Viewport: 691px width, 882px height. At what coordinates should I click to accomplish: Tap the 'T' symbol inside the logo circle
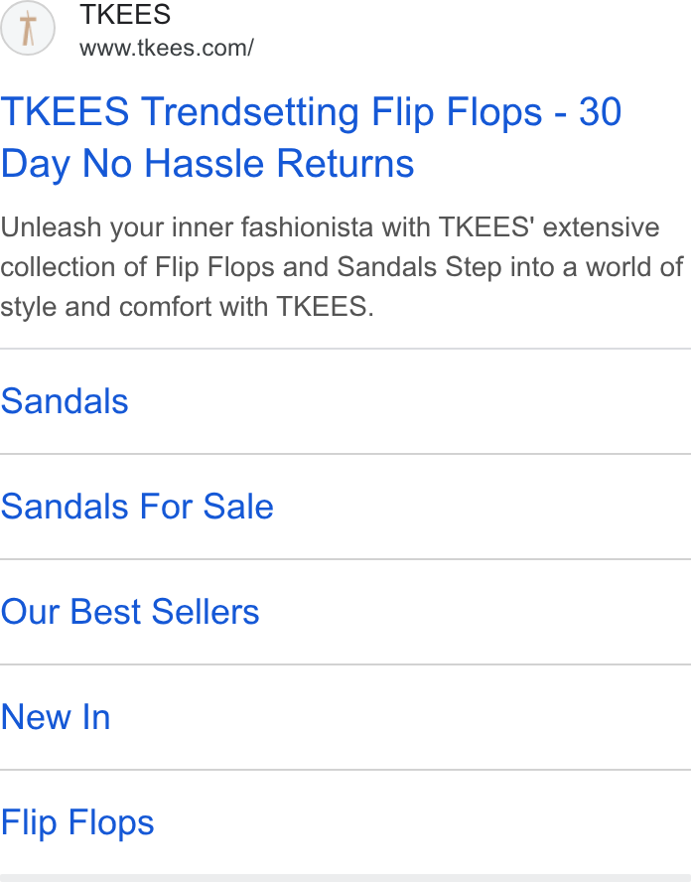pyautogui.click(x=28, y=28)
